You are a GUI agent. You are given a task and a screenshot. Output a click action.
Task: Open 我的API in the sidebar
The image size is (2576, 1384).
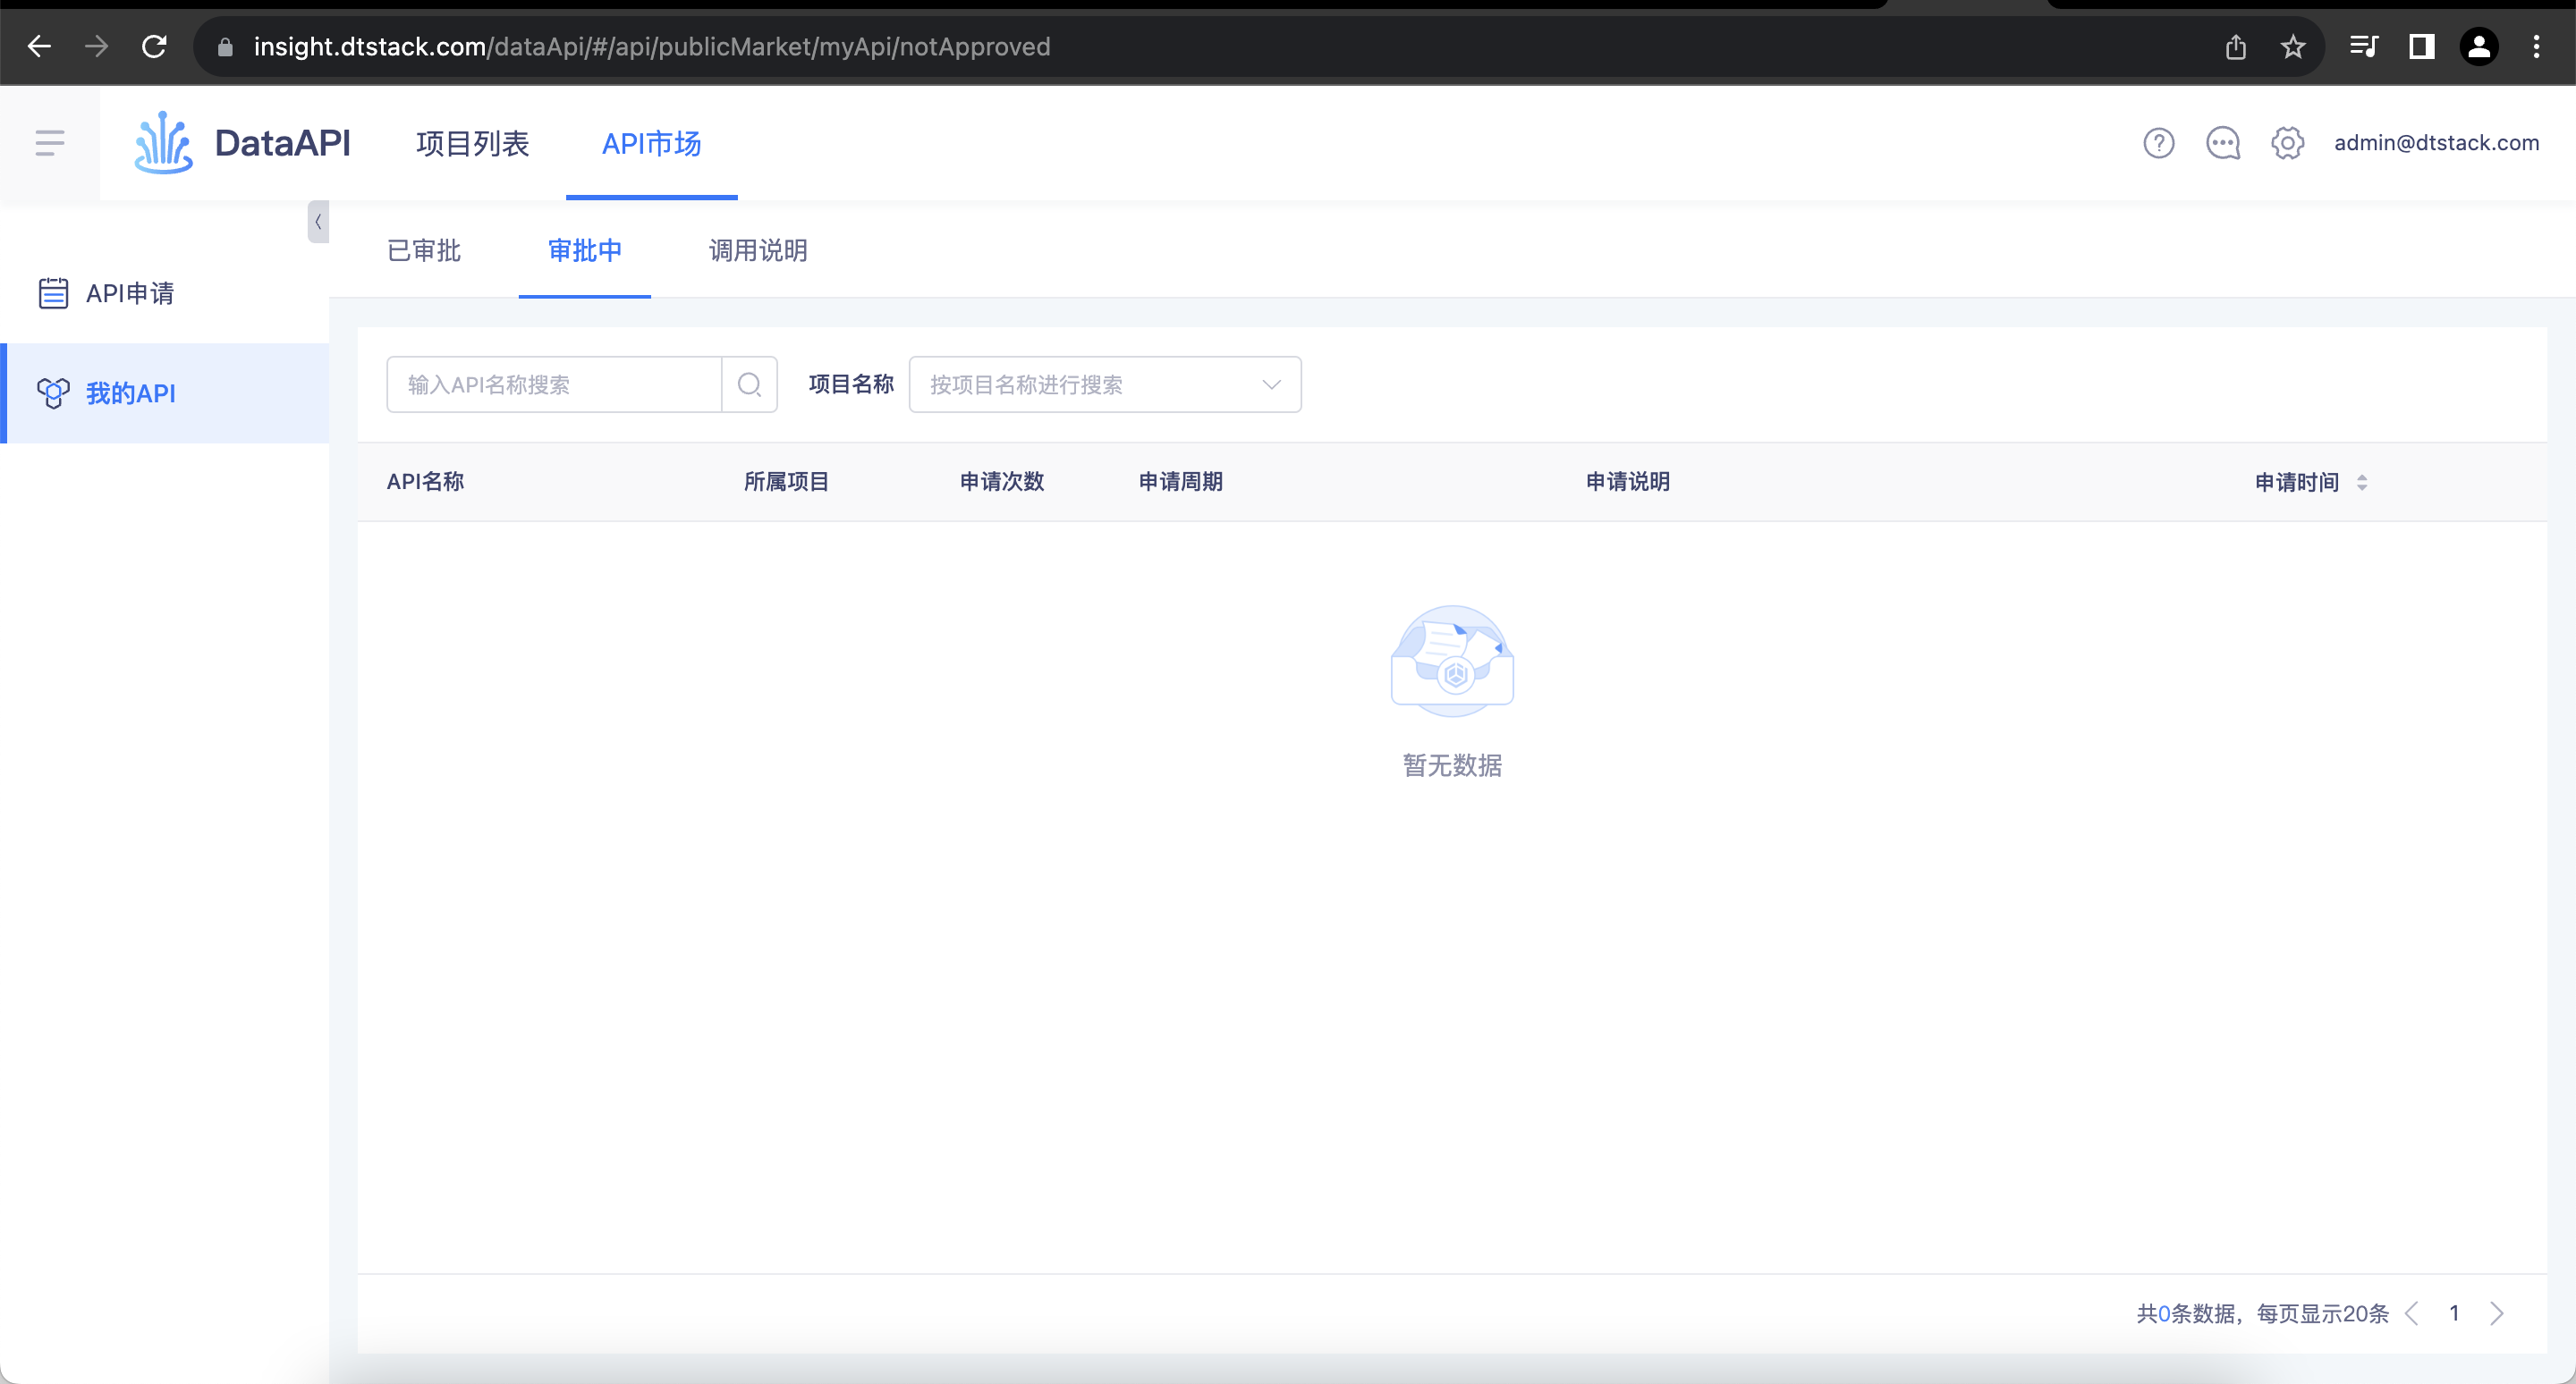[164, 392]
